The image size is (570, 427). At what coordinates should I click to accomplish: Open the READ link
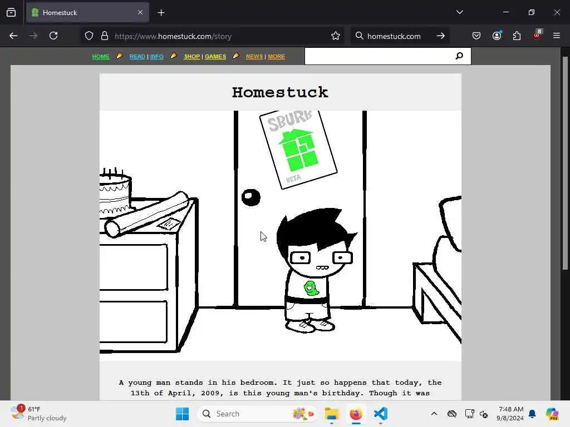[x=137, y=57]
